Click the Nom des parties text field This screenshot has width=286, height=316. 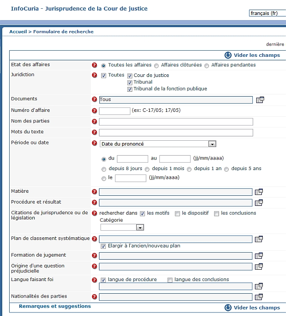(176, 122)
